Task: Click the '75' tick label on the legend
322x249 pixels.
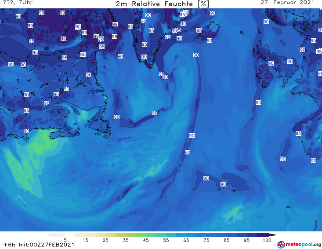Action: 206,240
